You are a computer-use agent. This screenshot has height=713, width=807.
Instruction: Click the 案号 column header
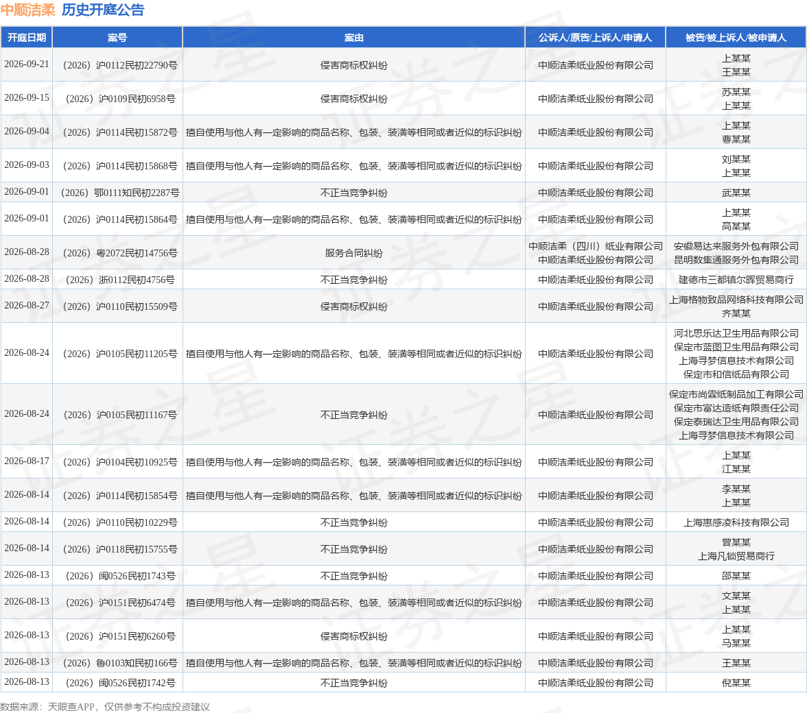tap(117, 38)
